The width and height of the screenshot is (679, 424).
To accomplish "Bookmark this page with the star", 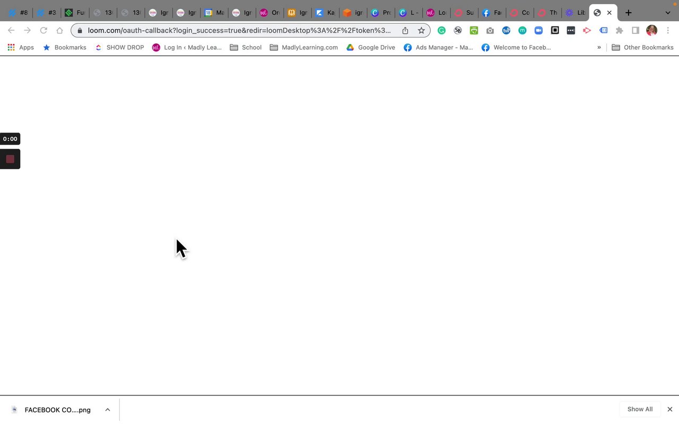I will pyautogui.click(x=421, y=31).
